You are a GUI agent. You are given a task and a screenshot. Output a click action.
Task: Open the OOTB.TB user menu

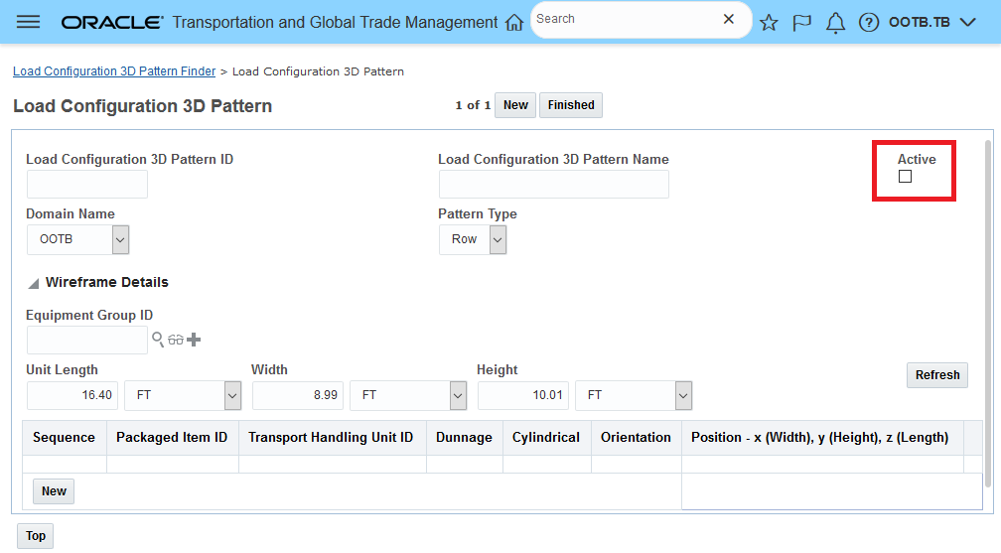coord(932,22)
